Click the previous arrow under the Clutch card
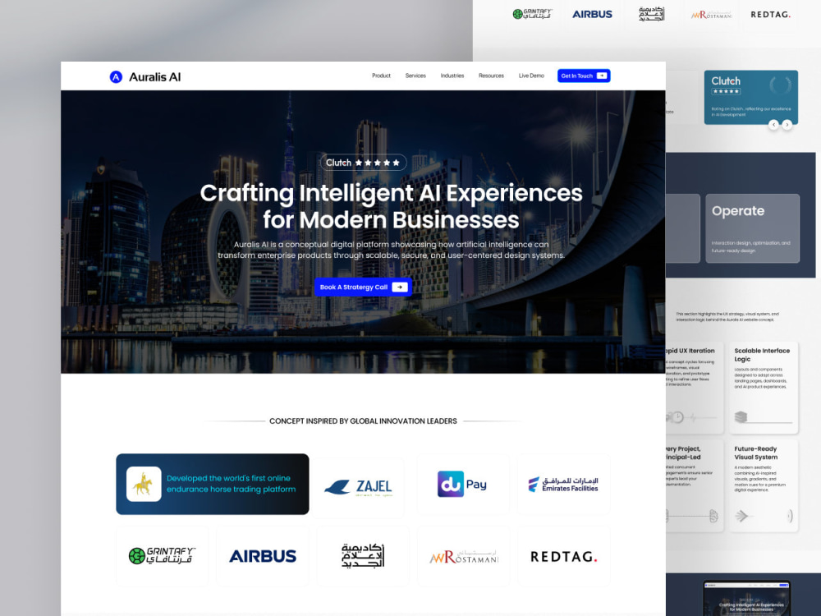The height and width of the screenshot is (616, 821). point(773,125)
